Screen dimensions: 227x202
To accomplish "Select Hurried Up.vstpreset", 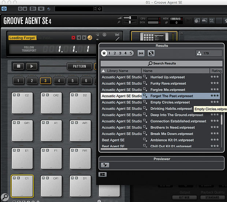I will 167,77.
